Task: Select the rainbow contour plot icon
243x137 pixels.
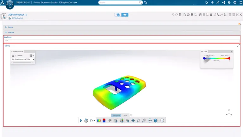Action: point(99,121)
